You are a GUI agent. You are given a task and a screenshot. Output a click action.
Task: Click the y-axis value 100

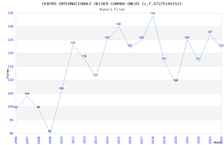[x=11, y=107]
